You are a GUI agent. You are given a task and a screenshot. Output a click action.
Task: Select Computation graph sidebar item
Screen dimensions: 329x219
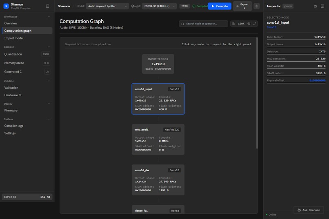(27, 31)
